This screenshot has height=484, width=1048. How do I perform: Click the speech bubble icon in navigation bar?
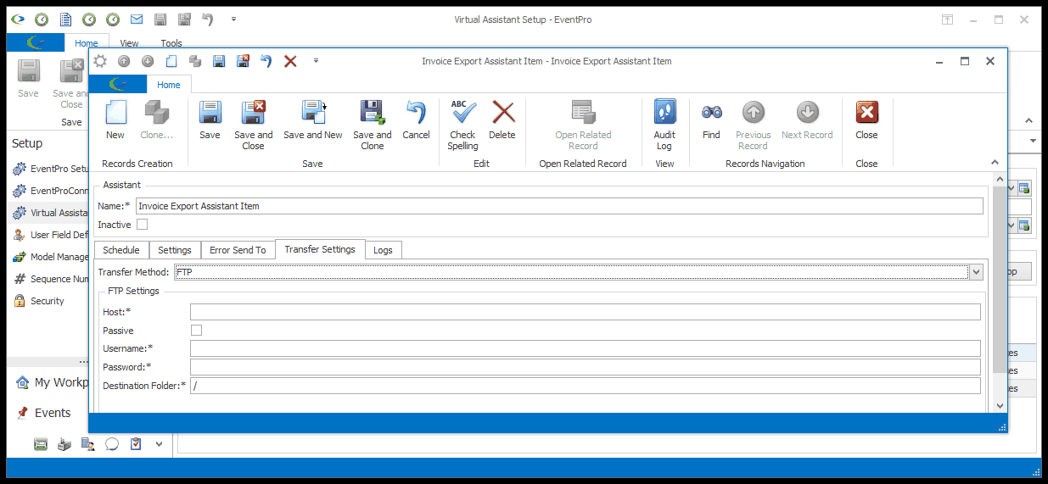click(111, 443)
